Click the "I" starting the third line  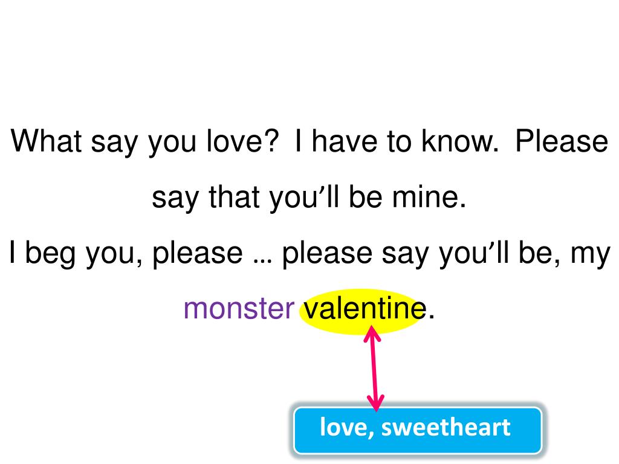click(x=13, y=252)
